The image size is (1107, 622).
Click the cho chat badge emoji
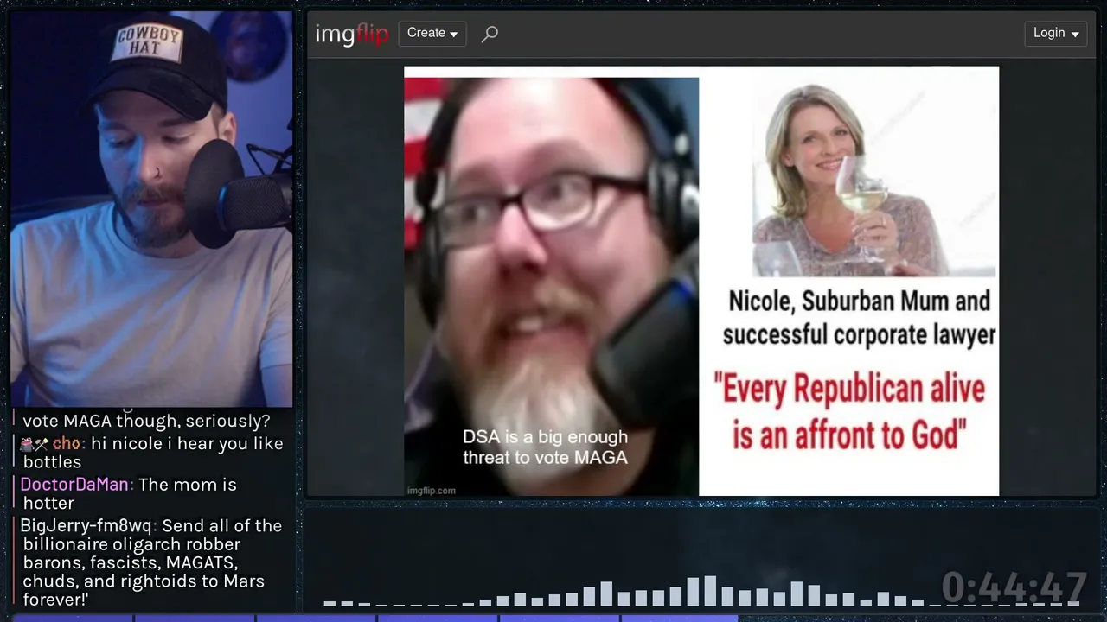[x=35, y=444]
